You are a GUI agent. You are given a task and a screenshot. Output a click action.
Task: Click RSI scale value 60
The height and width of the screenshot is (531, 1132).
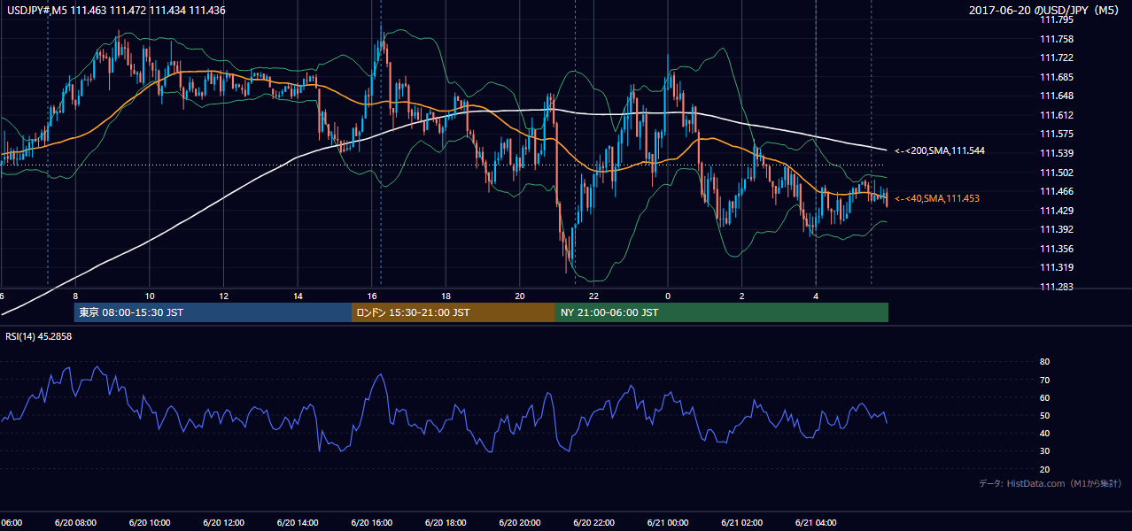1044,397
